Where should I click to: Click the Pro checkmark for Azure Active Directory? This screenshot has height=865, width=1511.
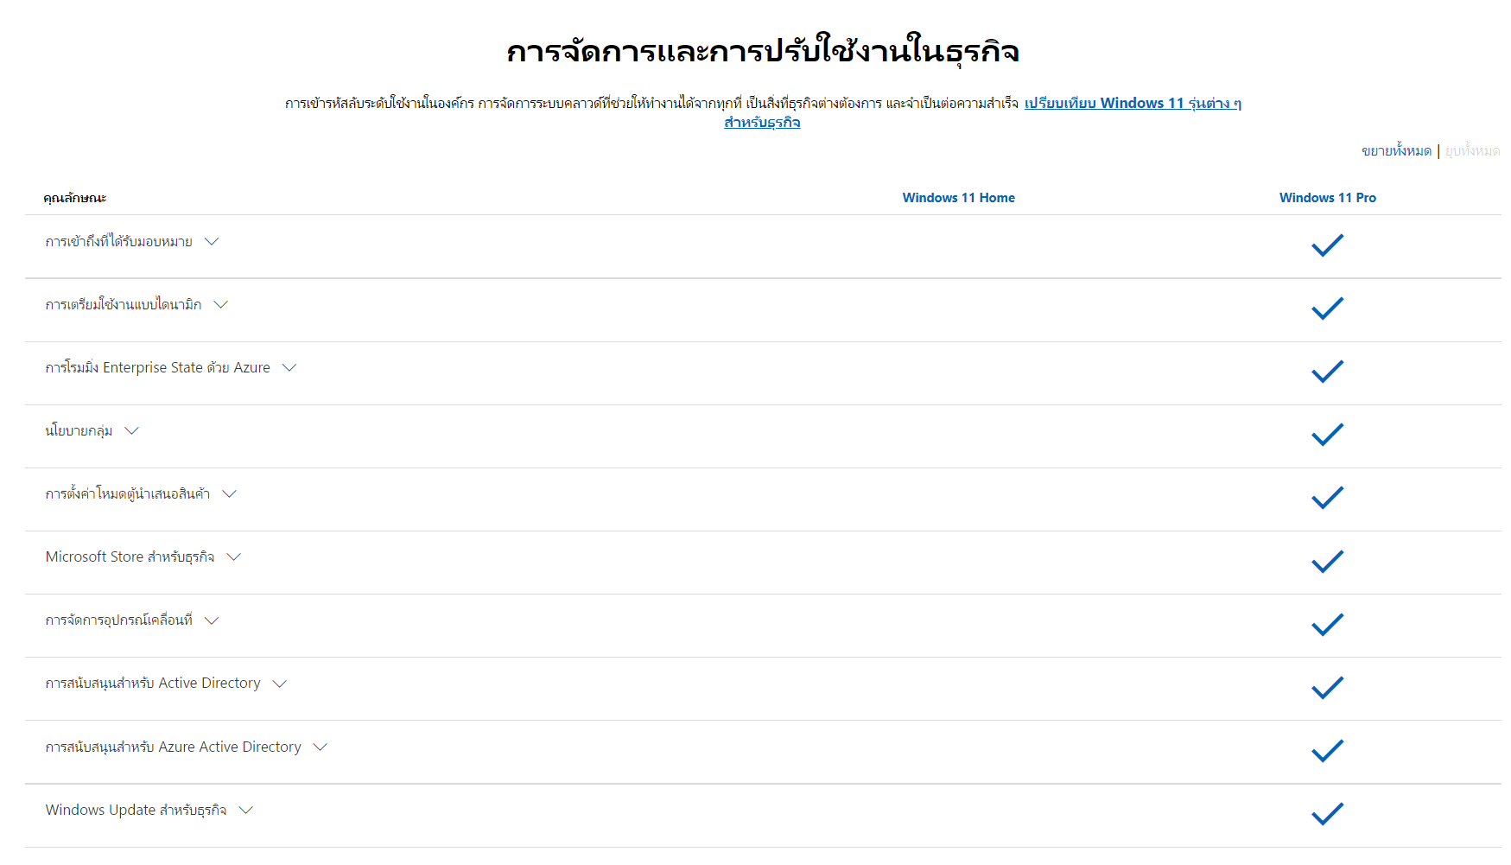click(1327, 751)
